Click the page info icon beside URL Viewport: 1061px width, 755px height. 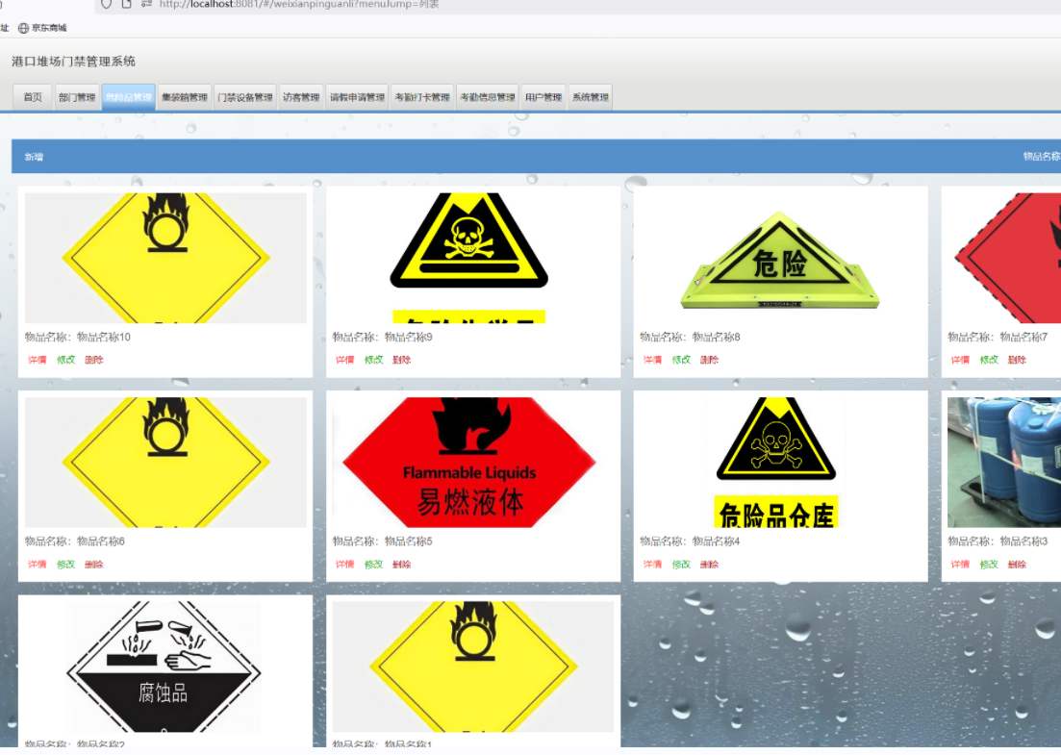pyautogui.click(x=126, y=5)
